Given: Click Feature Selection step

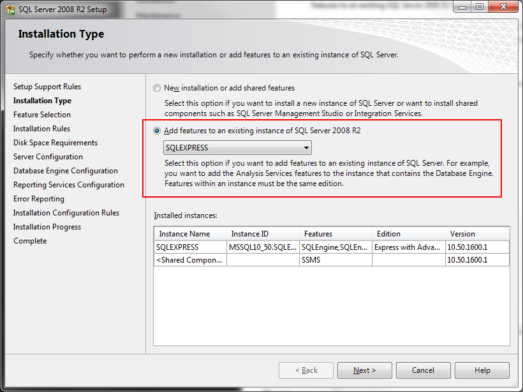Looking at the screenshot, I should (42, 115).
